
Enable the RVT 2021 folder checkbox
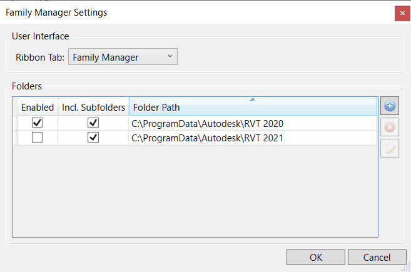click(37, 138)
